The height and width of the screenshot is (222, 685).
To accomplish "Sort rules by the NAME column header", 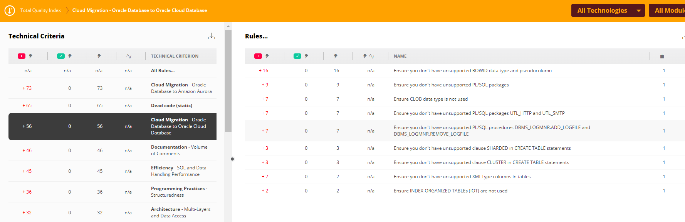I will coord(400,56).
